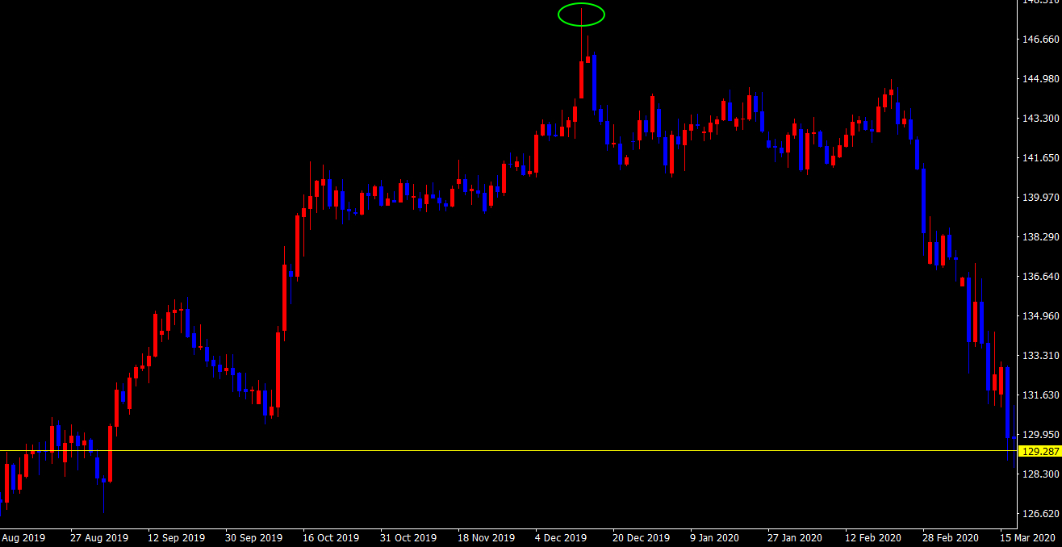Click the 28 Feb 2020 date label
Viewport: 1062px width, 547px height.
951,538
